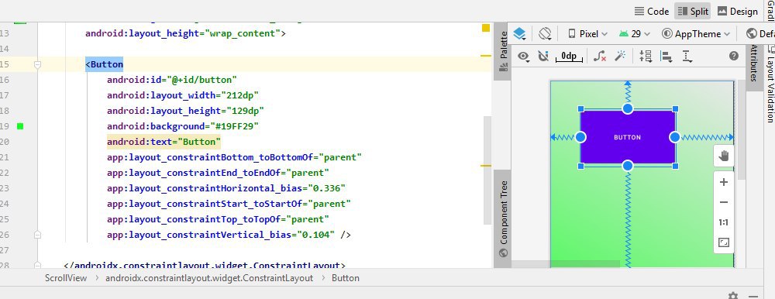
Task: Switch to Design view tab
Action: click(737, 12)
